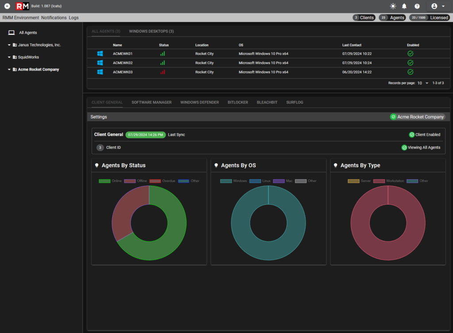Click the lightbulb icon beside Agents By OS
Screen dimensions: 453x333
[x=216, y=165]
